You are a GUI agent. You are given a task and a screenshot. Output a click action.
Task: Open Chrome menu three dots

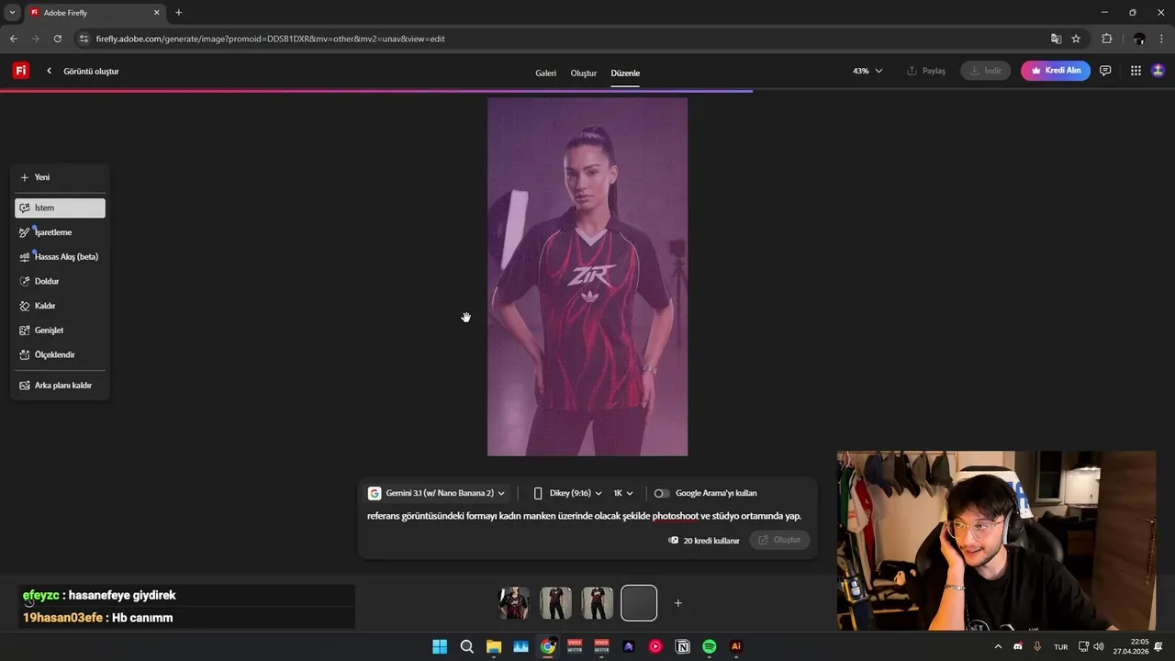[x=1161, y=39]
